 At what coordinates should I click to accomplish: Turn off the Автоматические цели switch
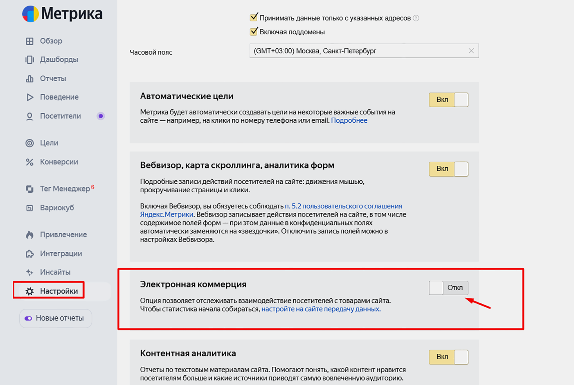click(448, 100)
